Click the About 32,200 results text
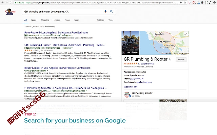Image resolution: width=217 pixels, height=135 pixels. point(40,27)
